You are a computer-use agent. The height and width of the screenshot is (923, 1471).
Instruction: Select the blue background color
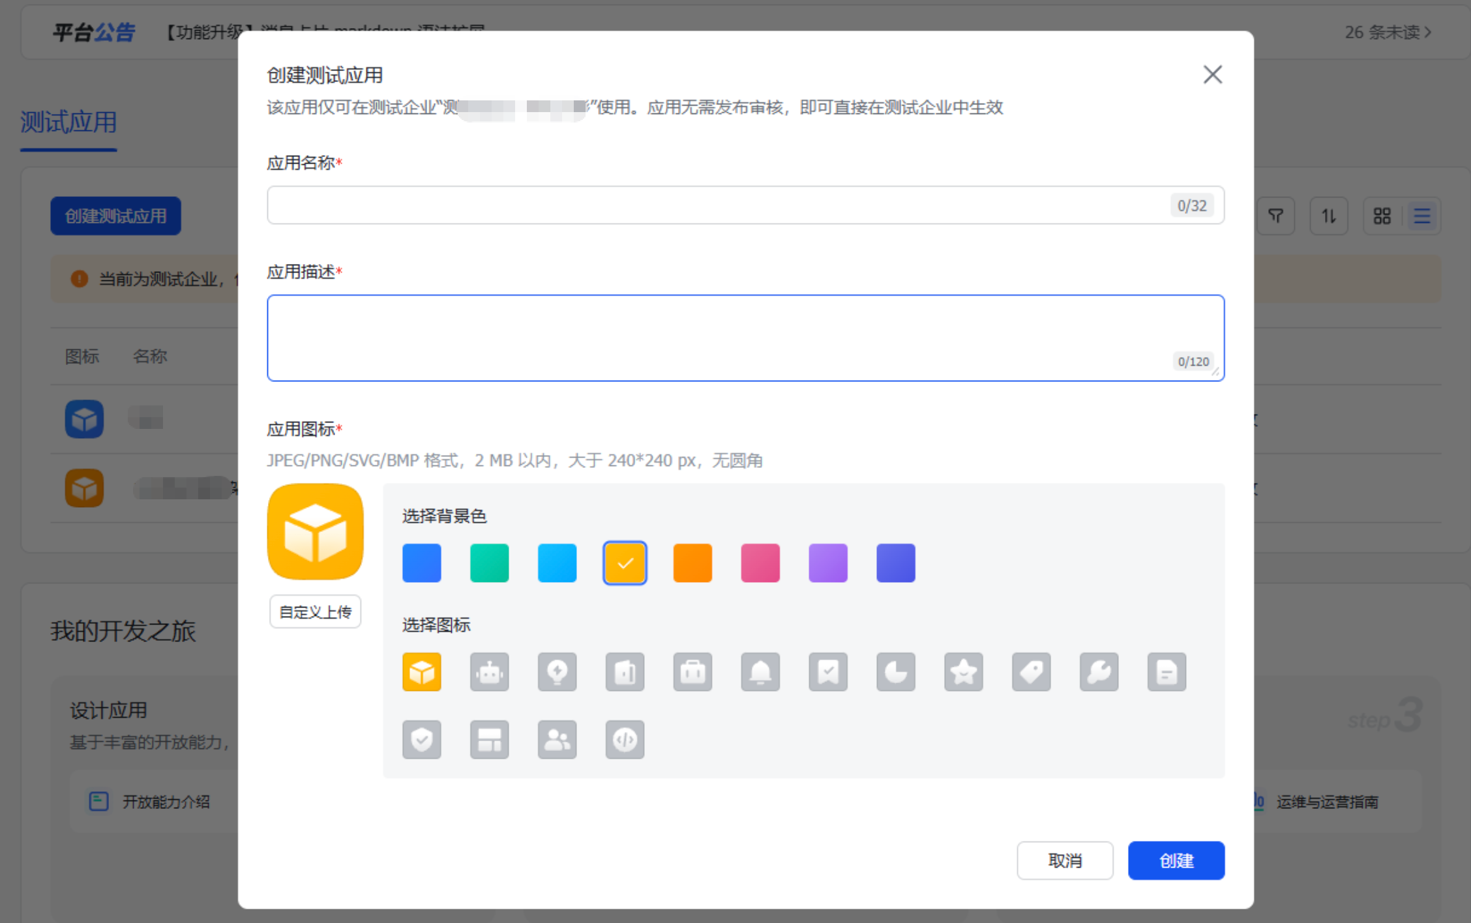pos(422,563)
